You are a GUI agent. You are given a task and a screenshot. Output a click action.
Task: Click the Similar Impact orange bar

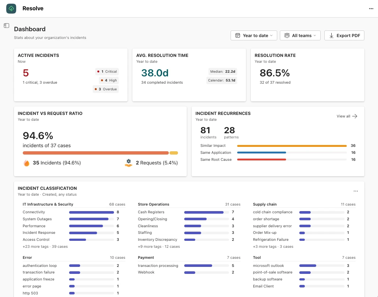(292, 146)
